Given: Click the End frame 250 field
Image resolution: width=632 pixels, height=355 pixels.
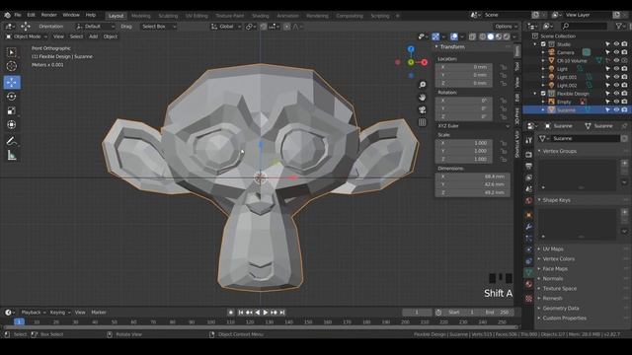Looking at the screenshot, I should [x=497, y=313].
